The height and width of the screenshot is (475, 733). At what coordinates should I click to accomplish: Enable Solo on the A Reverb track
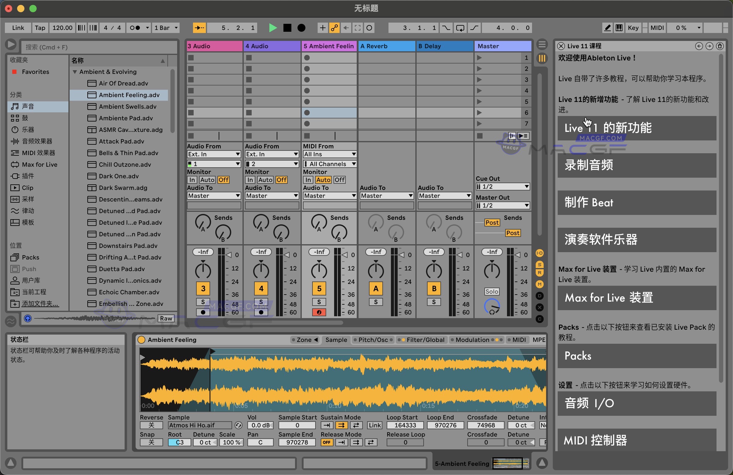coord(375,302)
